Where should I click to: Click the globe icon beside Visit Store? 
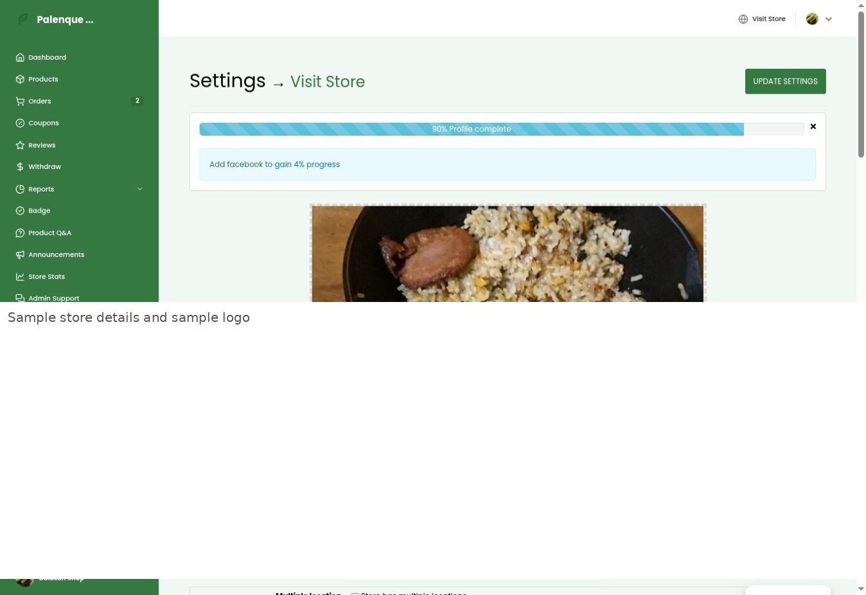pyautogui.click(x=743, y=19)
